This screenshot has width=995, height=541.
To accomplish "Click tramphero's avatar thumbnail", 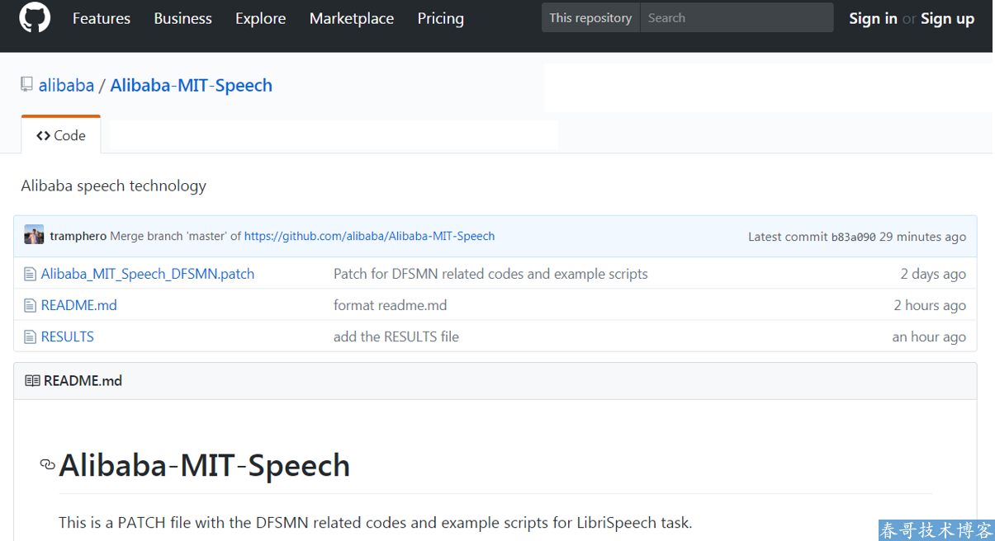I will pyautogui.click(x=34, y=235).
